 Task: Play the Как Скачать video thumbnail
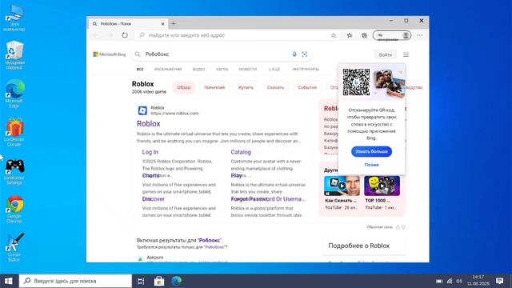342,186
